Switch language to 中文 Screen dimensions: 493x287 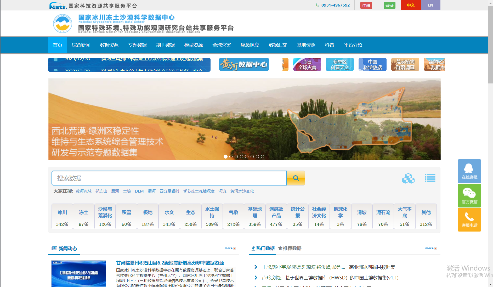[x=411, y=5]
